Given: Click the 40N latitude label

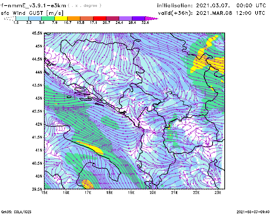Looking at the screenshot, I should tap(39, 176).
